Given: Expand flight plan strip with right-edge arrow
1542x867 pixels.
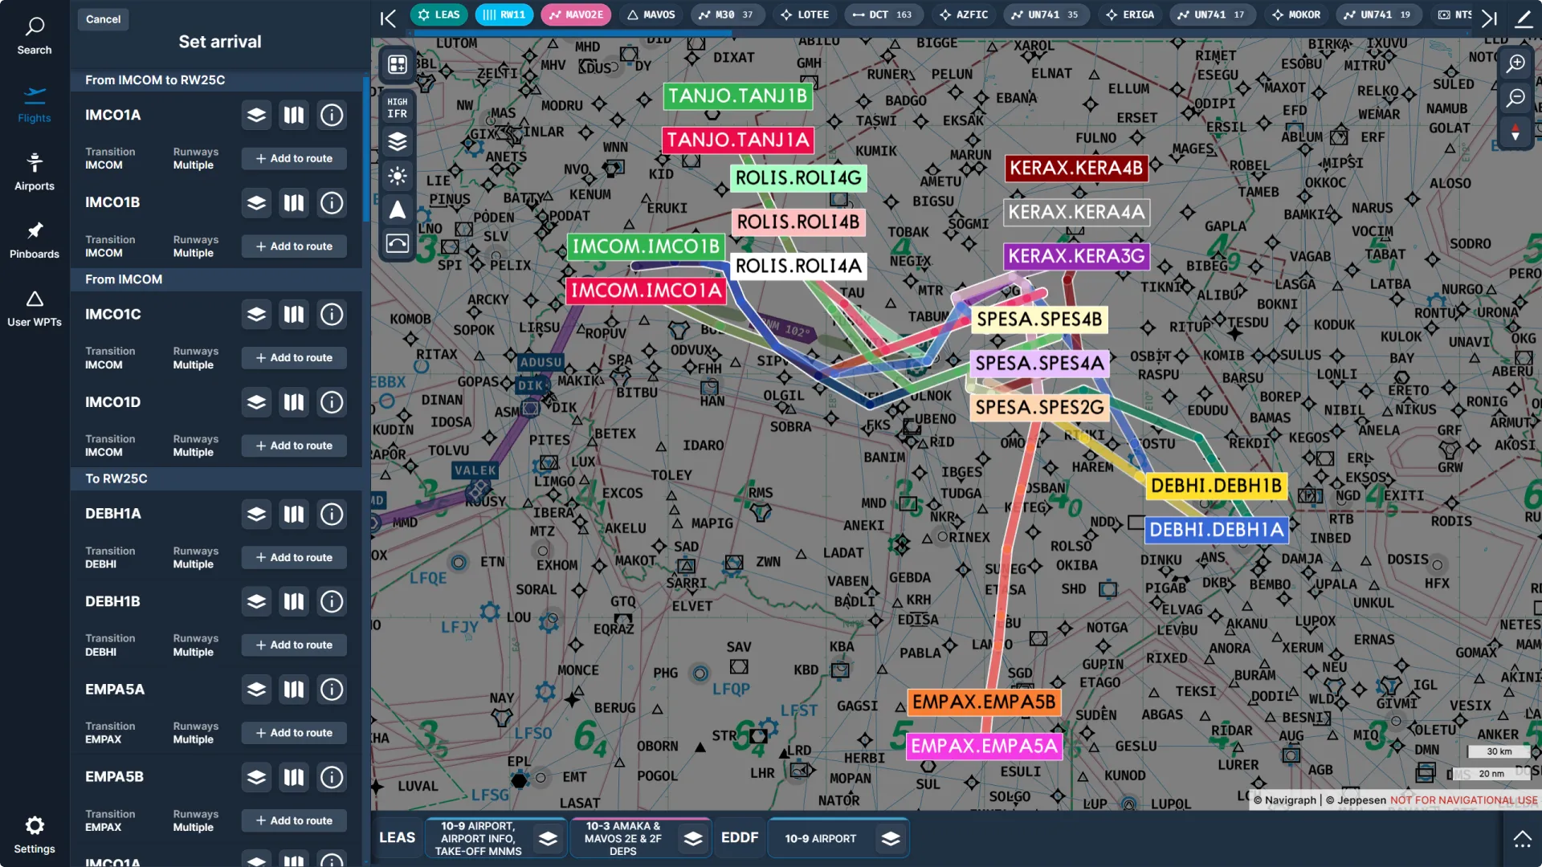Looking at the screenshot, I should point(1490,18).
